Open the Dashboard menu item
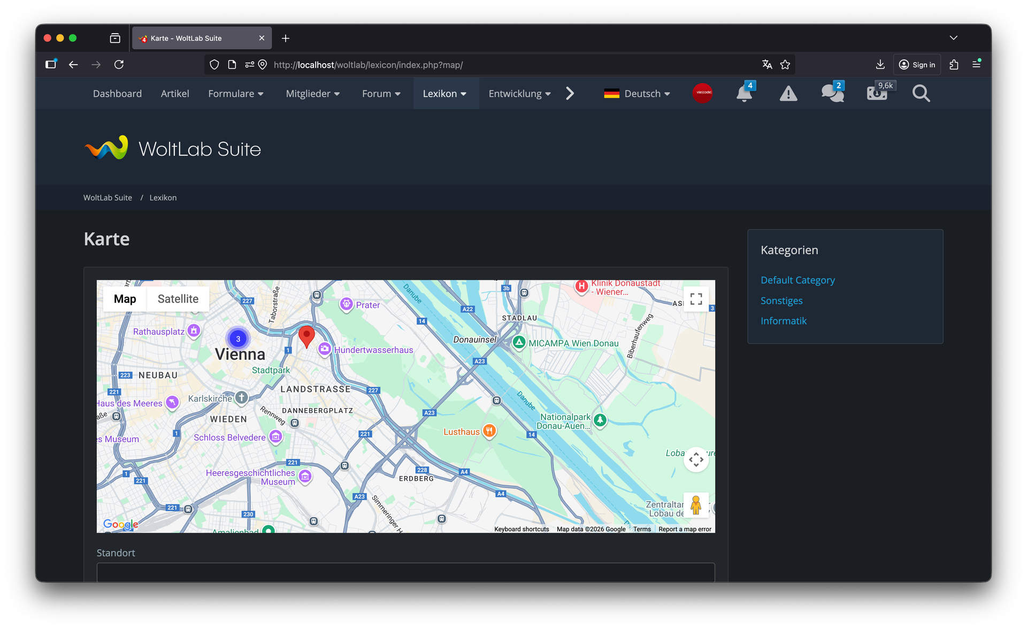This screenshot has width=1027, height=629. pyautogui.click(x=117, y=94)
